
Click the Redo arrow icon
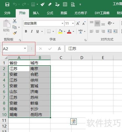[24, 4]
